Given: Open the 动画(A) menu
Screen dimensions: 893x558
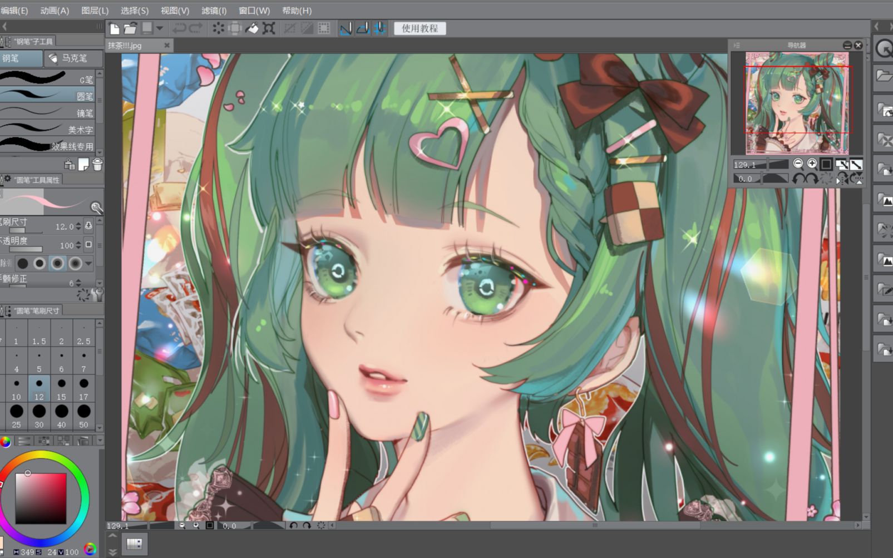Looking at the screenshot, I should 55,11.
